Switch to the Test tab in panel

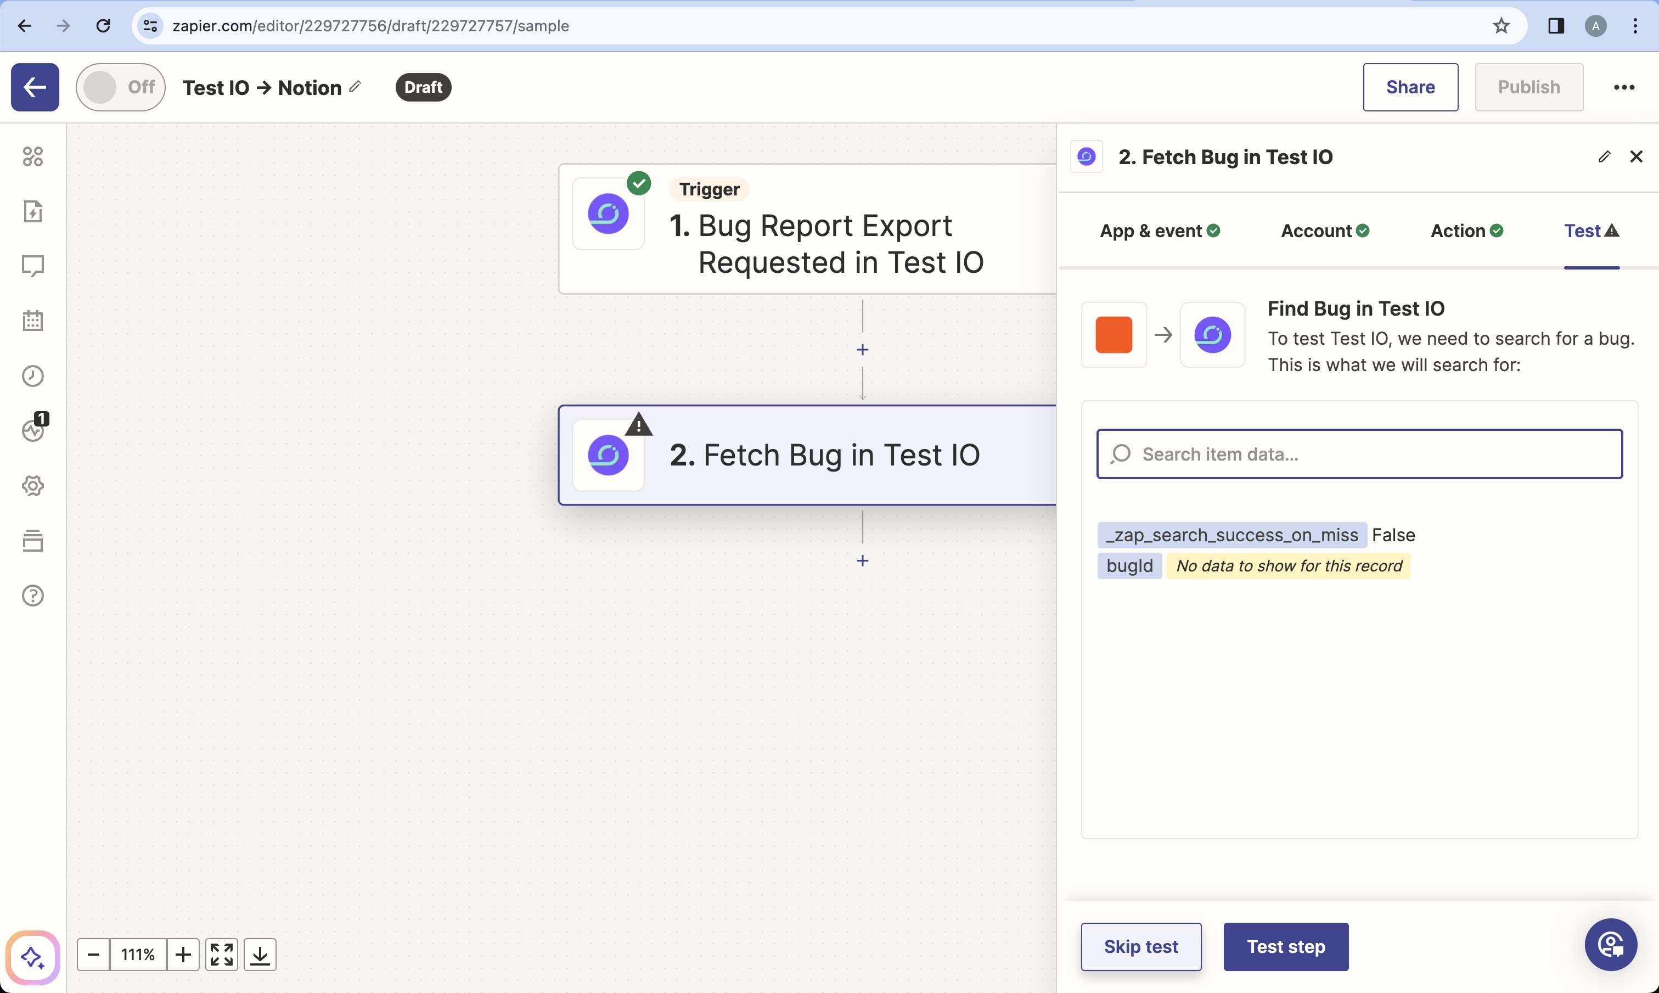click(1593, 231)
